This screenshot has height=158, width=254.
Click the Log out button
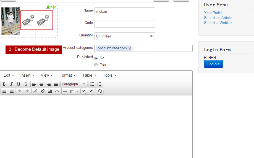coord(213,64)
